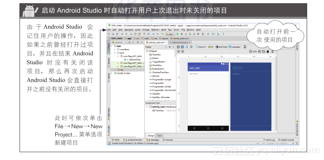Open the Project panel settings gear
Viewport: 324px width, 160px height.
click(x=138, y=42)
